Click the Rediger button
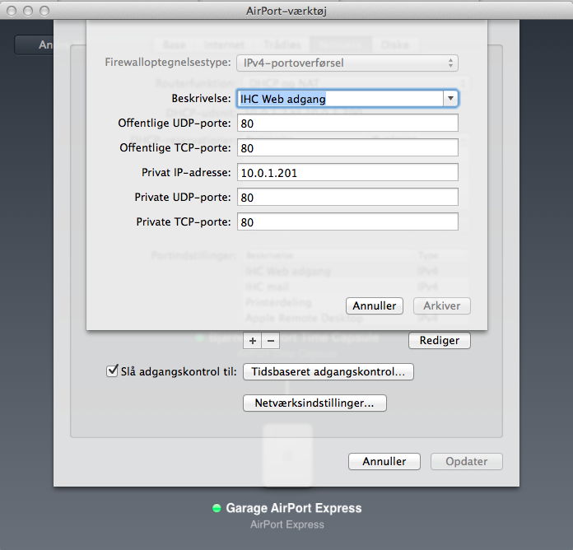 pos(440,340)
